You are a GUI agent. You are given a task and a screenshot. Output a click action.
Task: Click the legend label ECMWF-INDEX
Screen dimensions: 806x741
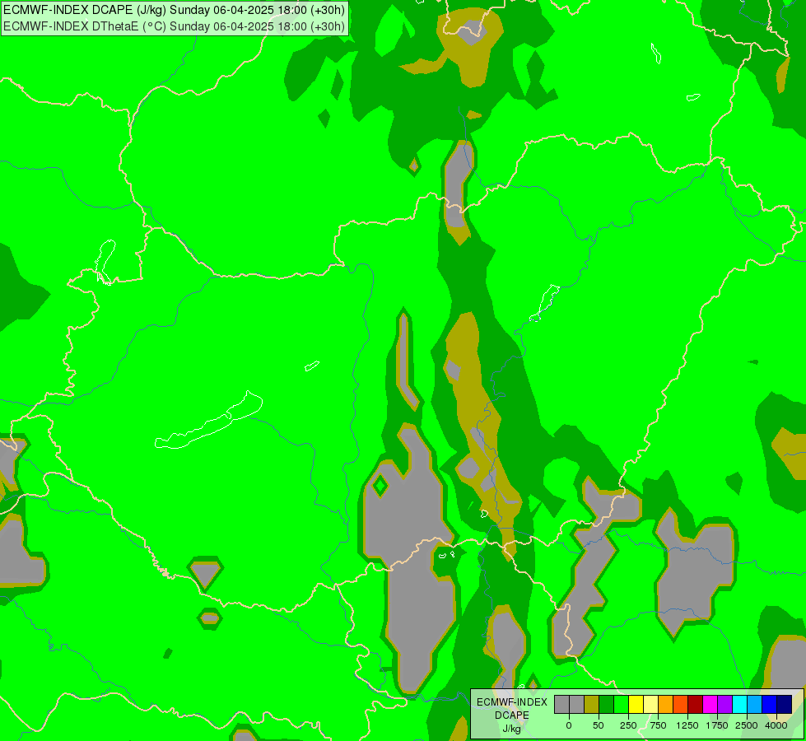click(x=512, y=702)
